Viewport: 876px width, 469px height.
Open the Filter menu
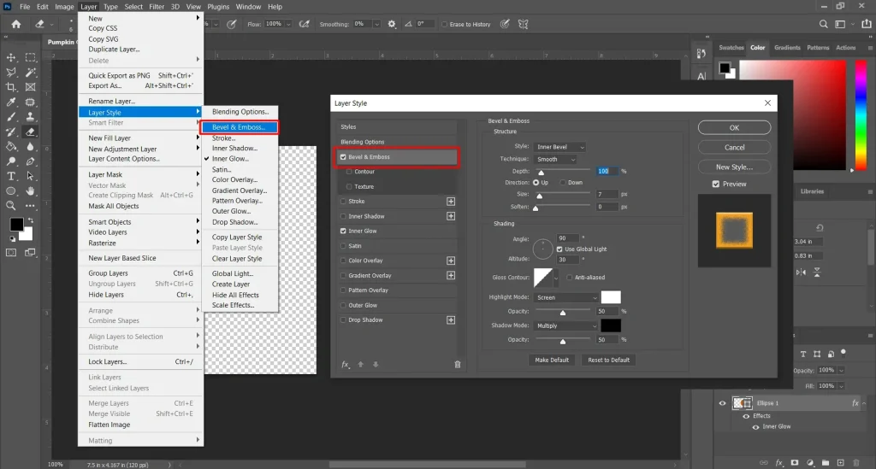tap(157, 7)
